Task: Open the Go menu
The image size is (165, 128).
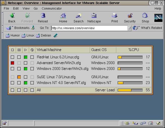Action: click(36, 8)
